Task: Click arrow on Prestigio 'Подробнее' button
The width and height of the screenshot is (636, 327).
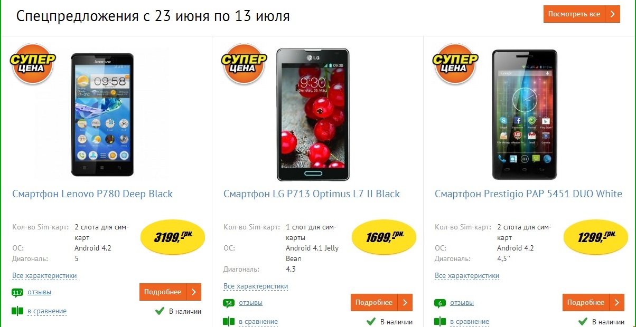Action: click(616, 303)
